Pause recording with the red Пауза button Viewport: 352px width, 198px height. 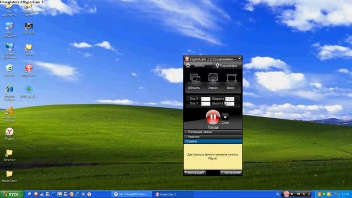click(213, 117)
